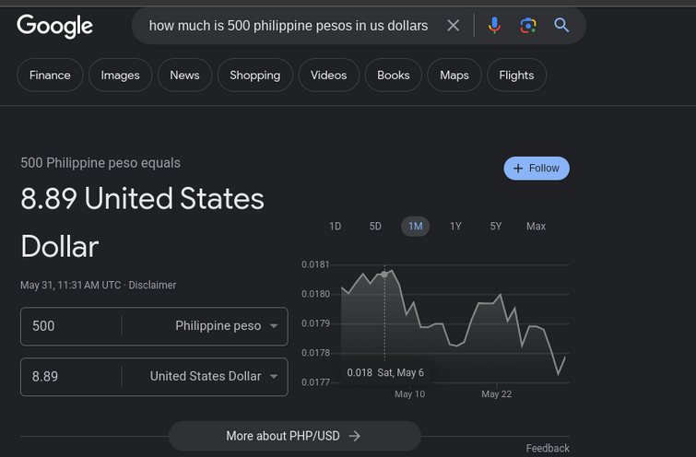The height and width of the screenshot is (457, 696).
Task: Filter results by Images
Action: [x=120, y=75]
